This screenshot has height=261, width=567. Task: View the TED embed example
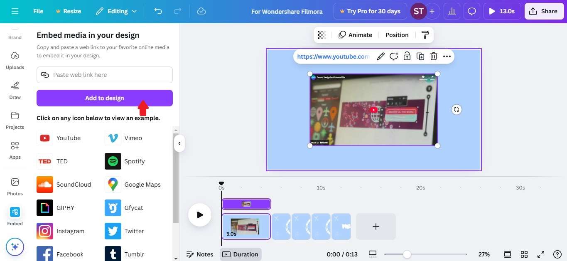click(52, 161)
